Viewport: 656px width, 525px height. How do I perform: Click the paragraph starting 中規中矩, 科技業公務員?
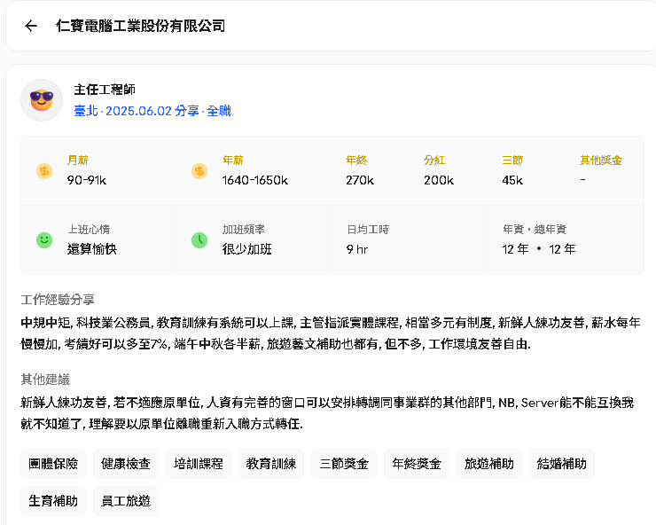click(x=331, y=333)
